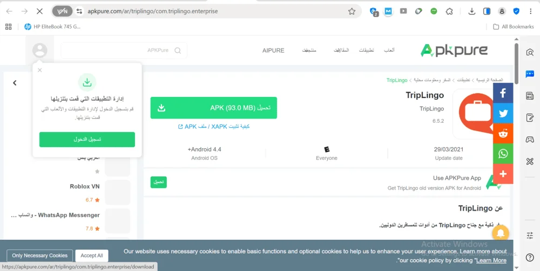540x271 pixels.
Task: Click the orange notification bell
Action: [x=501, y=234]
